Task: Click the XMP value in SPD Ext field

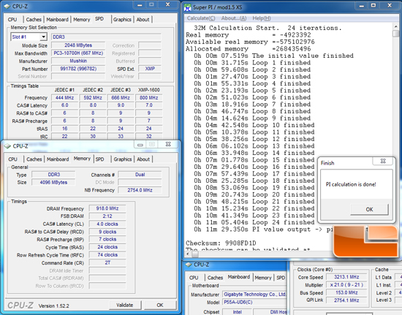Action: point(150,69)
